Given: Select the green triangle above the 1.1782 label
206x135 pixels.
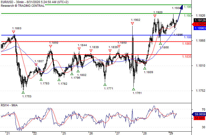Looking at the screenshot, I should click(x=59, y=80).
